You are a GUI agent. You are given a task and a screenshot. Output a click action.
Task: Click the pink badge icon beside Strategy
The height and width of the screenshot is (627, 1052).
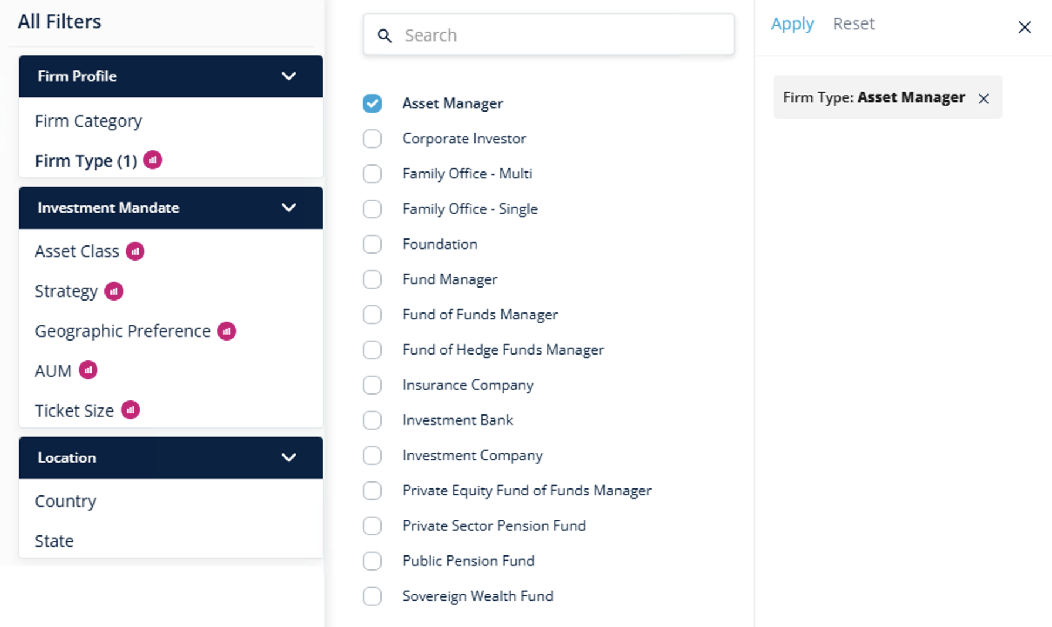[114, 291]
